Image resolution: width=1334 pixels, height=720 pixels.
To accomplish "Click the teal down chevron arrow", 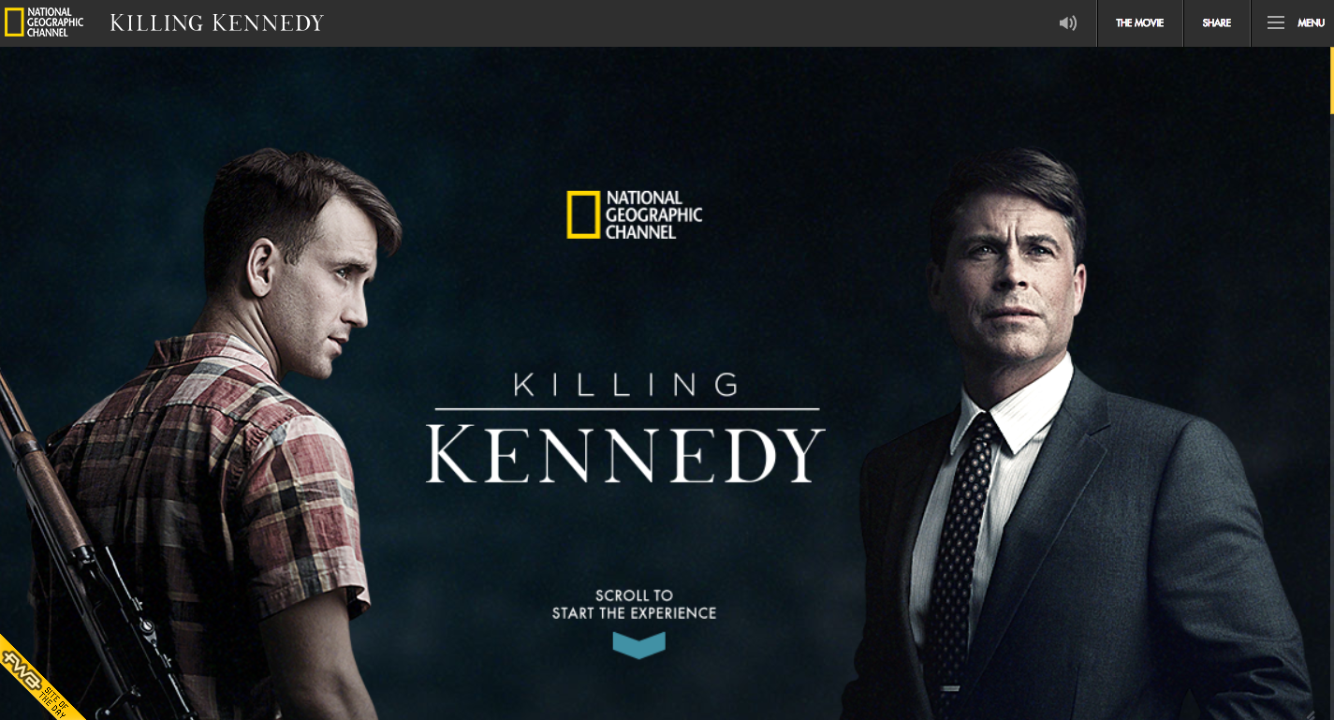I will [639, 645].
